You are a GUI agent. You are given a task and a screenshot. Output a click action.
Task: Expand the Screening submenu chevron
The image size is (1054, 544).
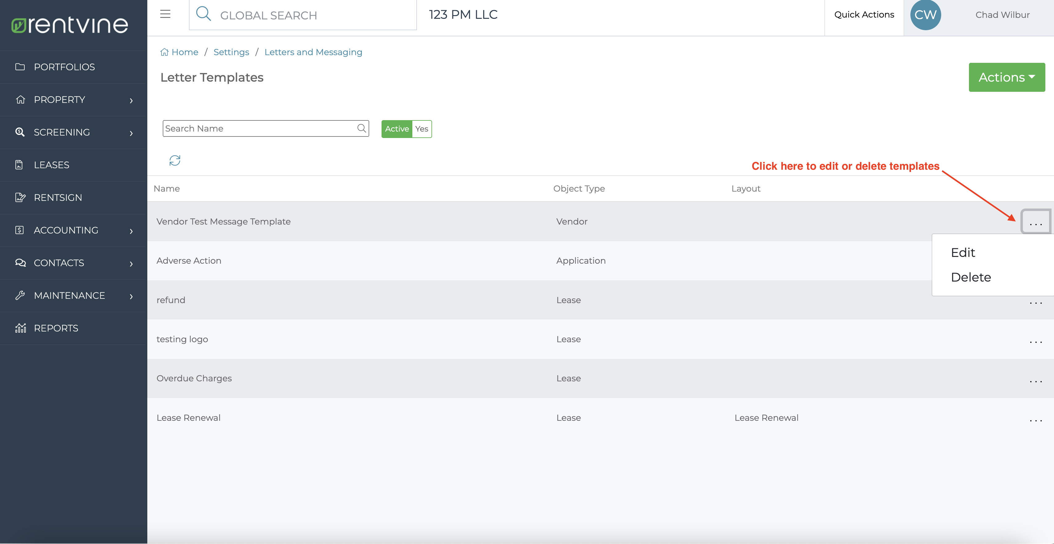[131, 133]
